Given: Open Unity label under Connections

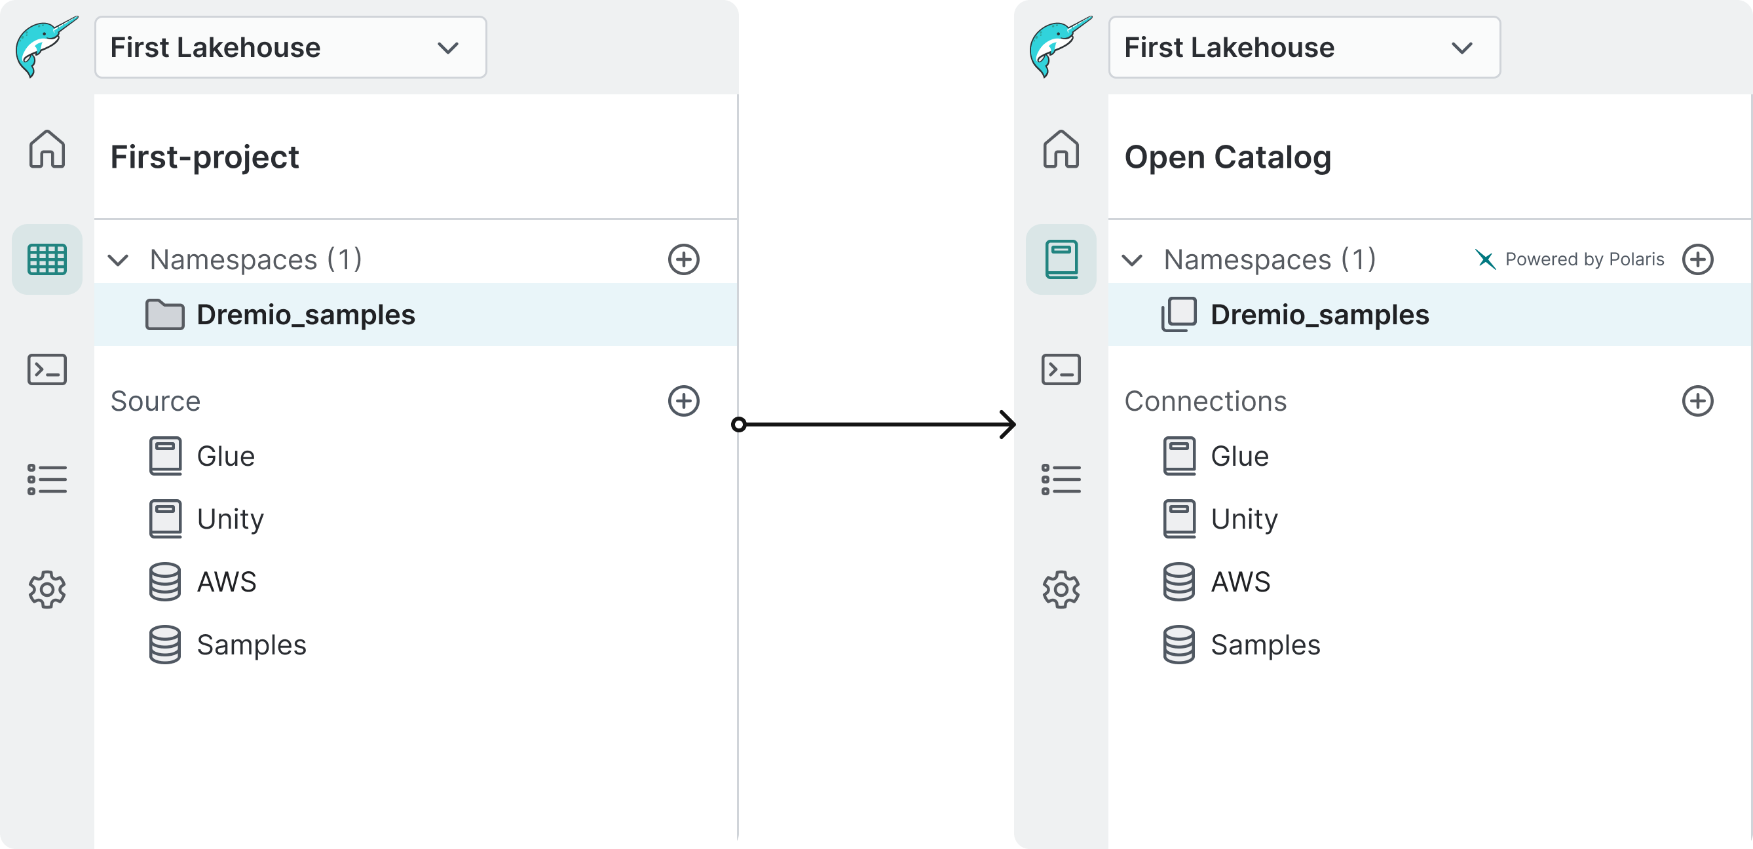Looking at the screenshot, I should click(1244, 519).
